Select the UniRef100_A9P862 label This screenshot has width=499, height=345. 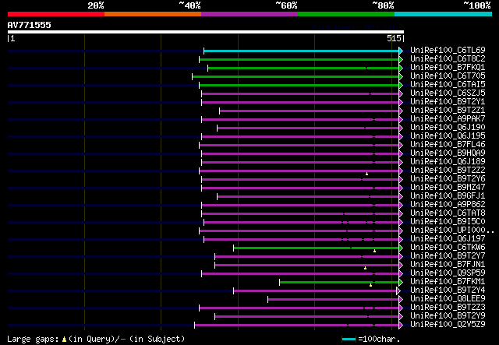(x=448, y=205)
